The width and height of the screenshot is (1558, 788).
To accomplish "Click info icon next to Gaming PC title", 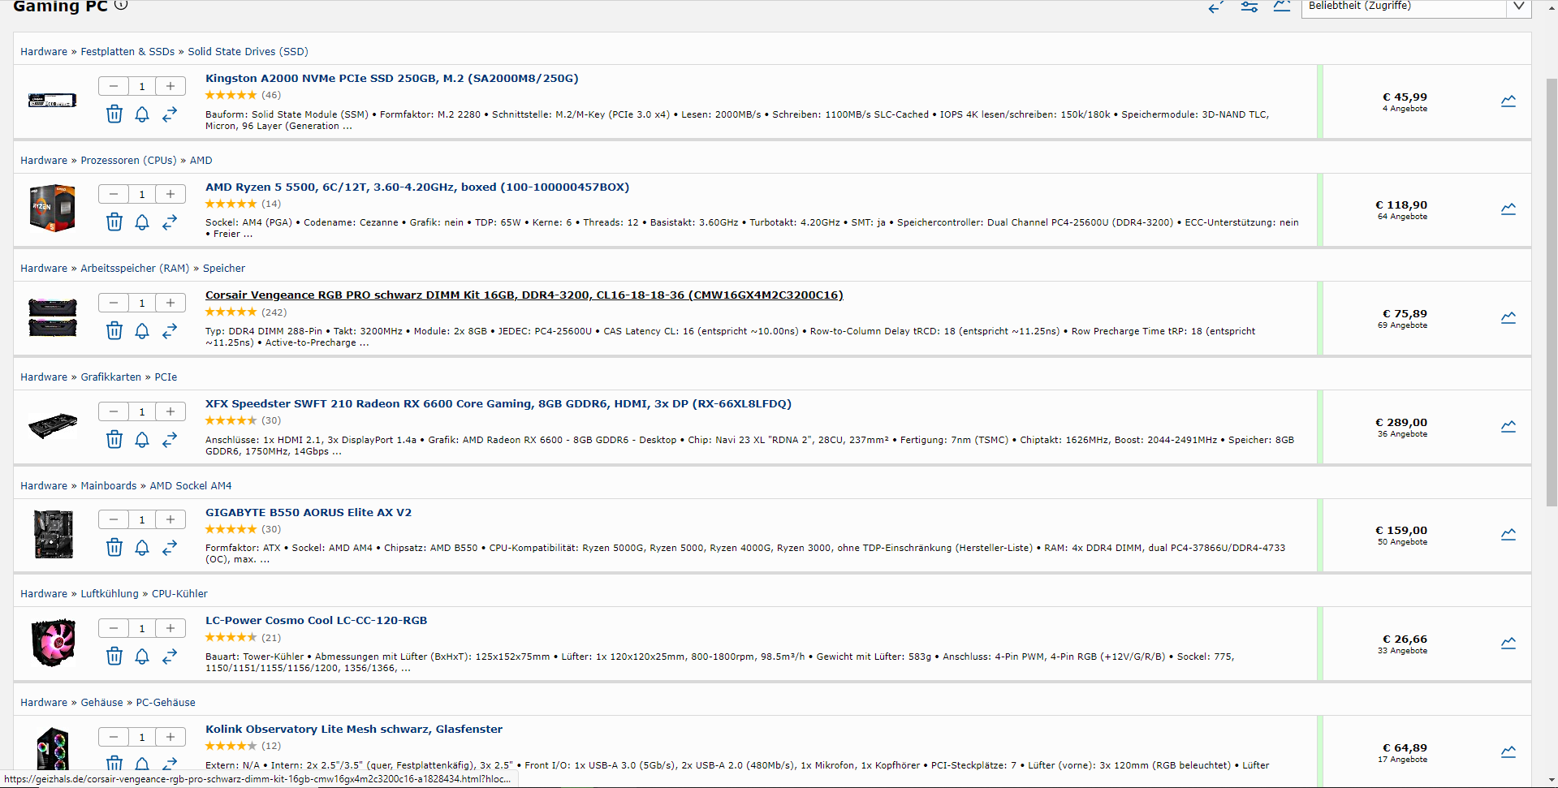I will pos(121,5).
